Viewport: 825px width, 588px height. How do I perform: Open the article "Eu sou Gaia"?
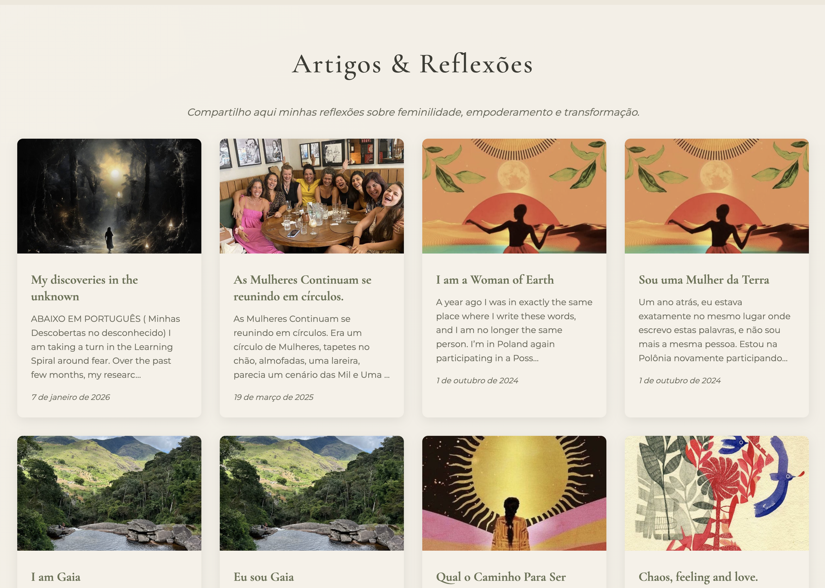tap(264, 577)
